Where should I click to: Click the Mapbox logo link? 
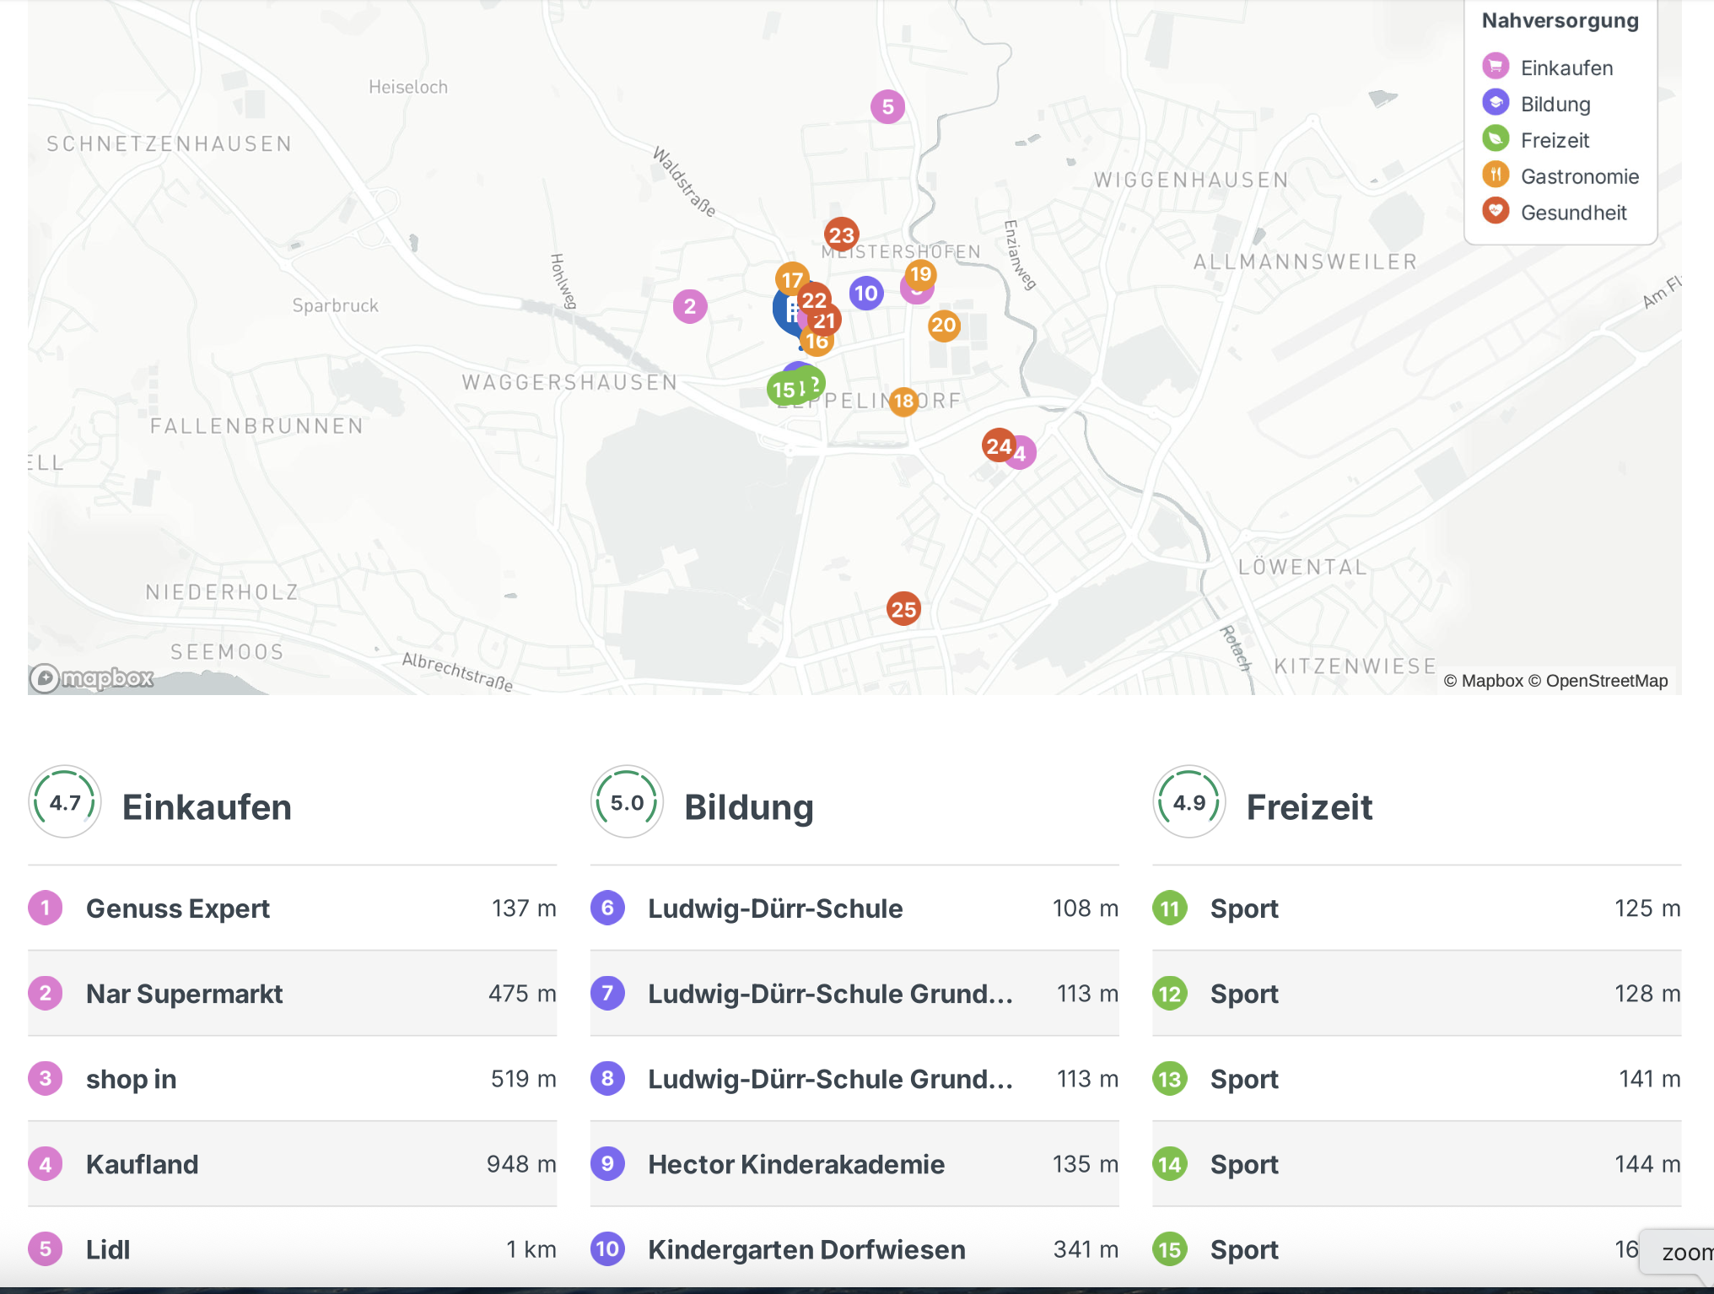coord(92,678)
